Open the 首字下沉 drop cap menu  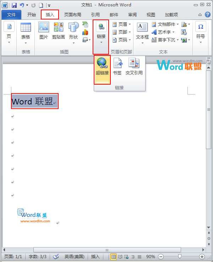[165, 40]
